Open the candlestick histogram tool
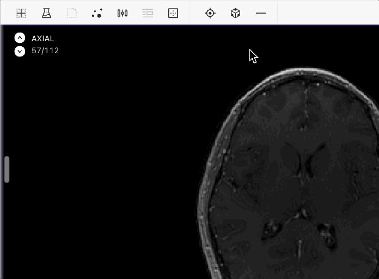379x279 pixels. [x=123, y=13]
